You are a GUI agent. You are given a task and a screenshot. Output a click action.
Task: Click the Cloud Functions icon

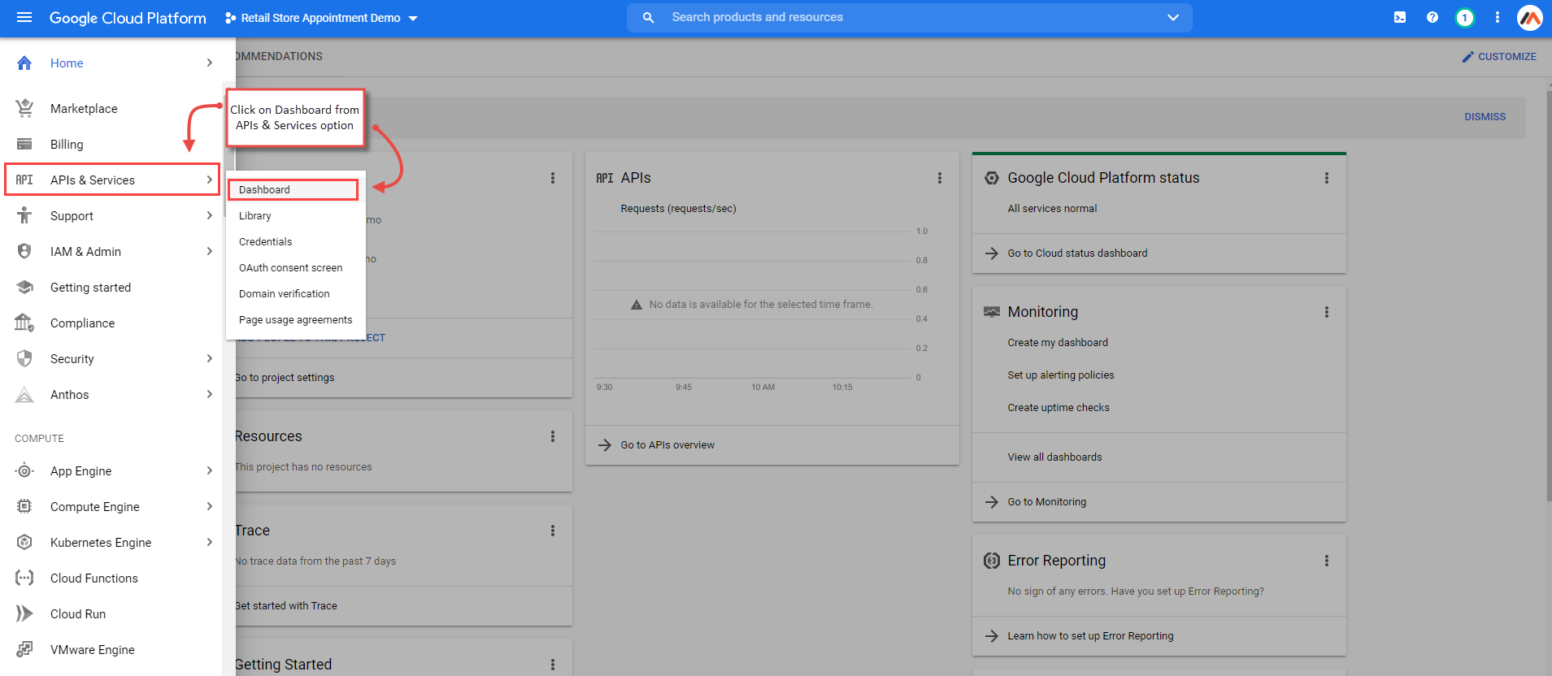pyautogui.click(x=24, y=578)
